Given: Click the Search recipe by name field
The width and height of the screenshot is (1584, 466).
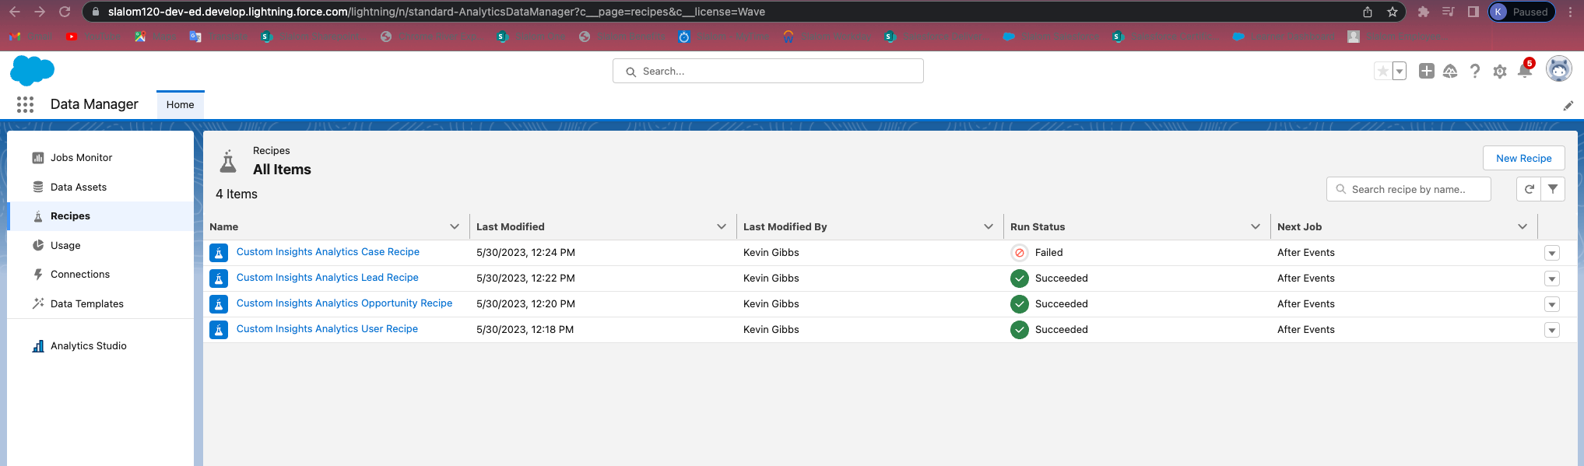Looking at the screenshot, I should point(1409,189).
